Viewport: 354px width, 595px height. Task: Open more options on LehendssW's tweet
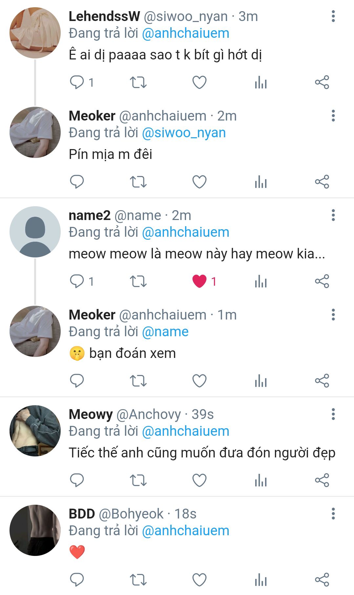point(333,16)
